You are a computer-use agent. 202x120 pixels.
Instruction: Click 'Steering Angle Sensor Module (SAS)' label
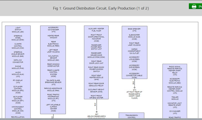click(18, 54)
